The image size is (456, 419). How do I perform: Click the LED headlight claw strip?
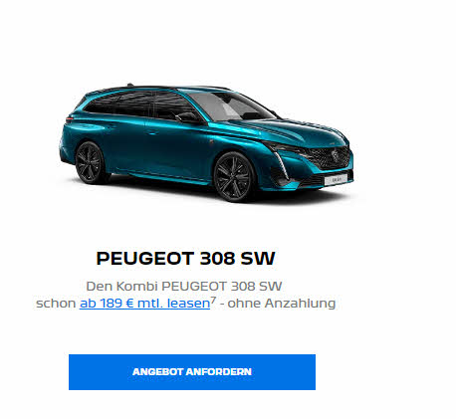coord(282,164)
